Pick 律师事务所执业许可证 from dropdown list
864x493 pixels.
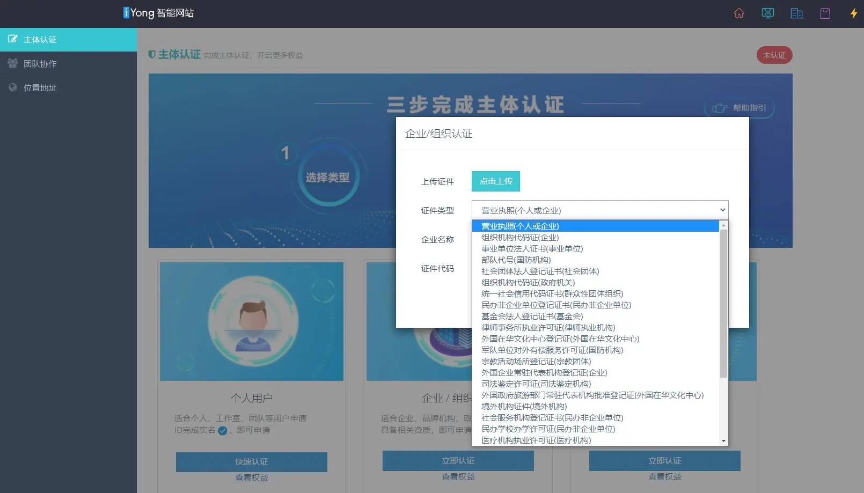548,328
